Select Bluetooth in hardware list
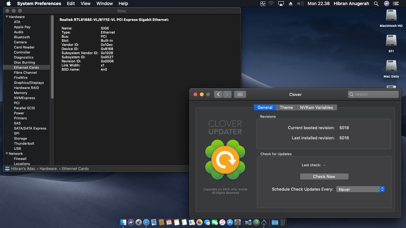 click(x=22, y=37)
